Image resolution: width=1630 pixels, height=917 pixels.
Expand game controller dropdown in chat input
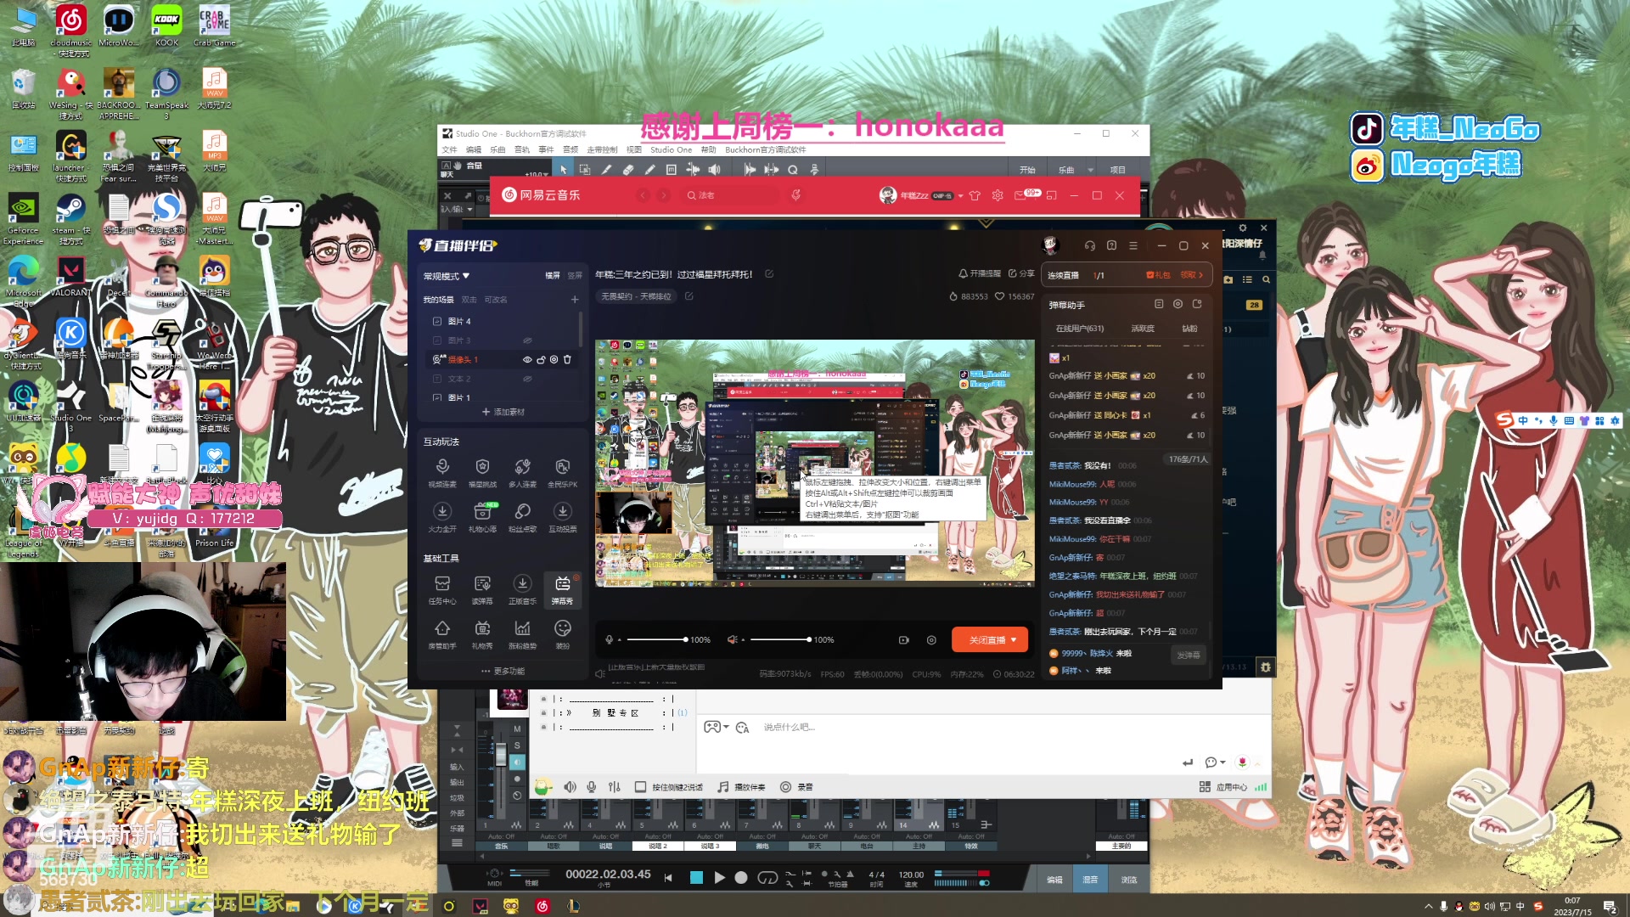coord(726,728)
